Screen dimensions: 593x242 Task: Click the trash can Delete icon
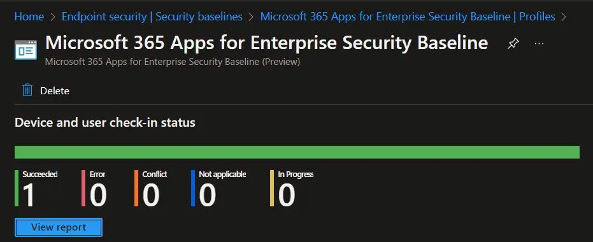click(x=27, y=90)
